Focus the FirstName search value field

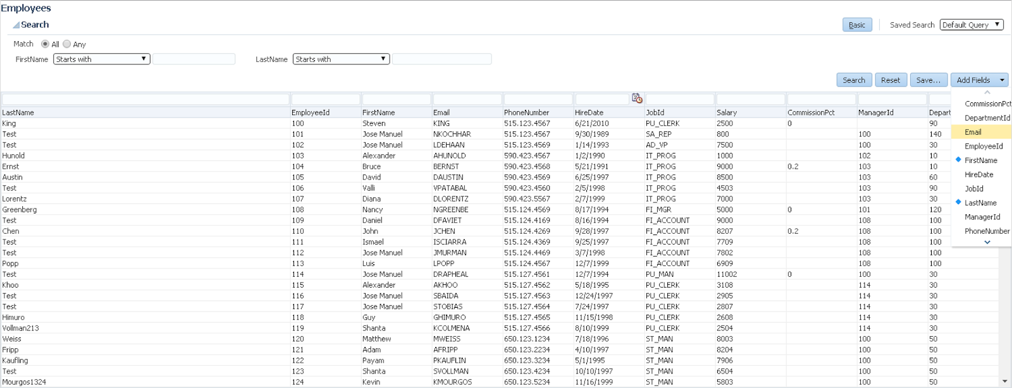[x=194, y=59]
